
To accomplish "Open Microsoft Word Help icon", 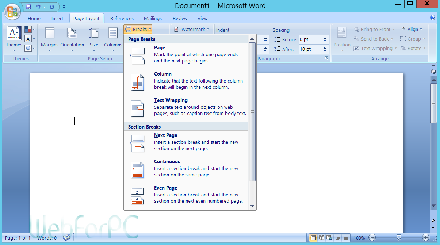I will 433,18.
